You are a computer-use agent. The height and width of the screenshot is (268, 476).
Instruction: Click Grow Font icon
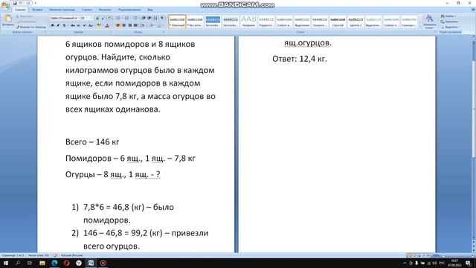(x=97, y=18)
